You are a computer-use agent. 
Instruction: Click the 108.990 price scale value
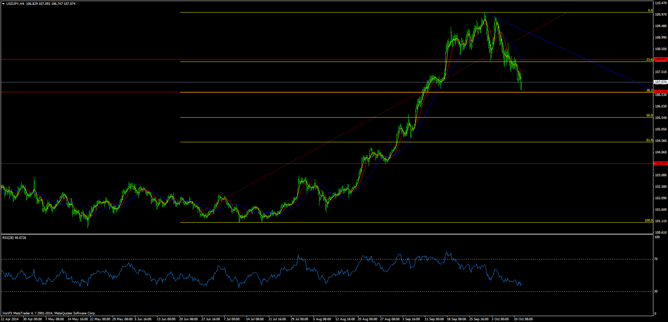(x=661, y=38)
